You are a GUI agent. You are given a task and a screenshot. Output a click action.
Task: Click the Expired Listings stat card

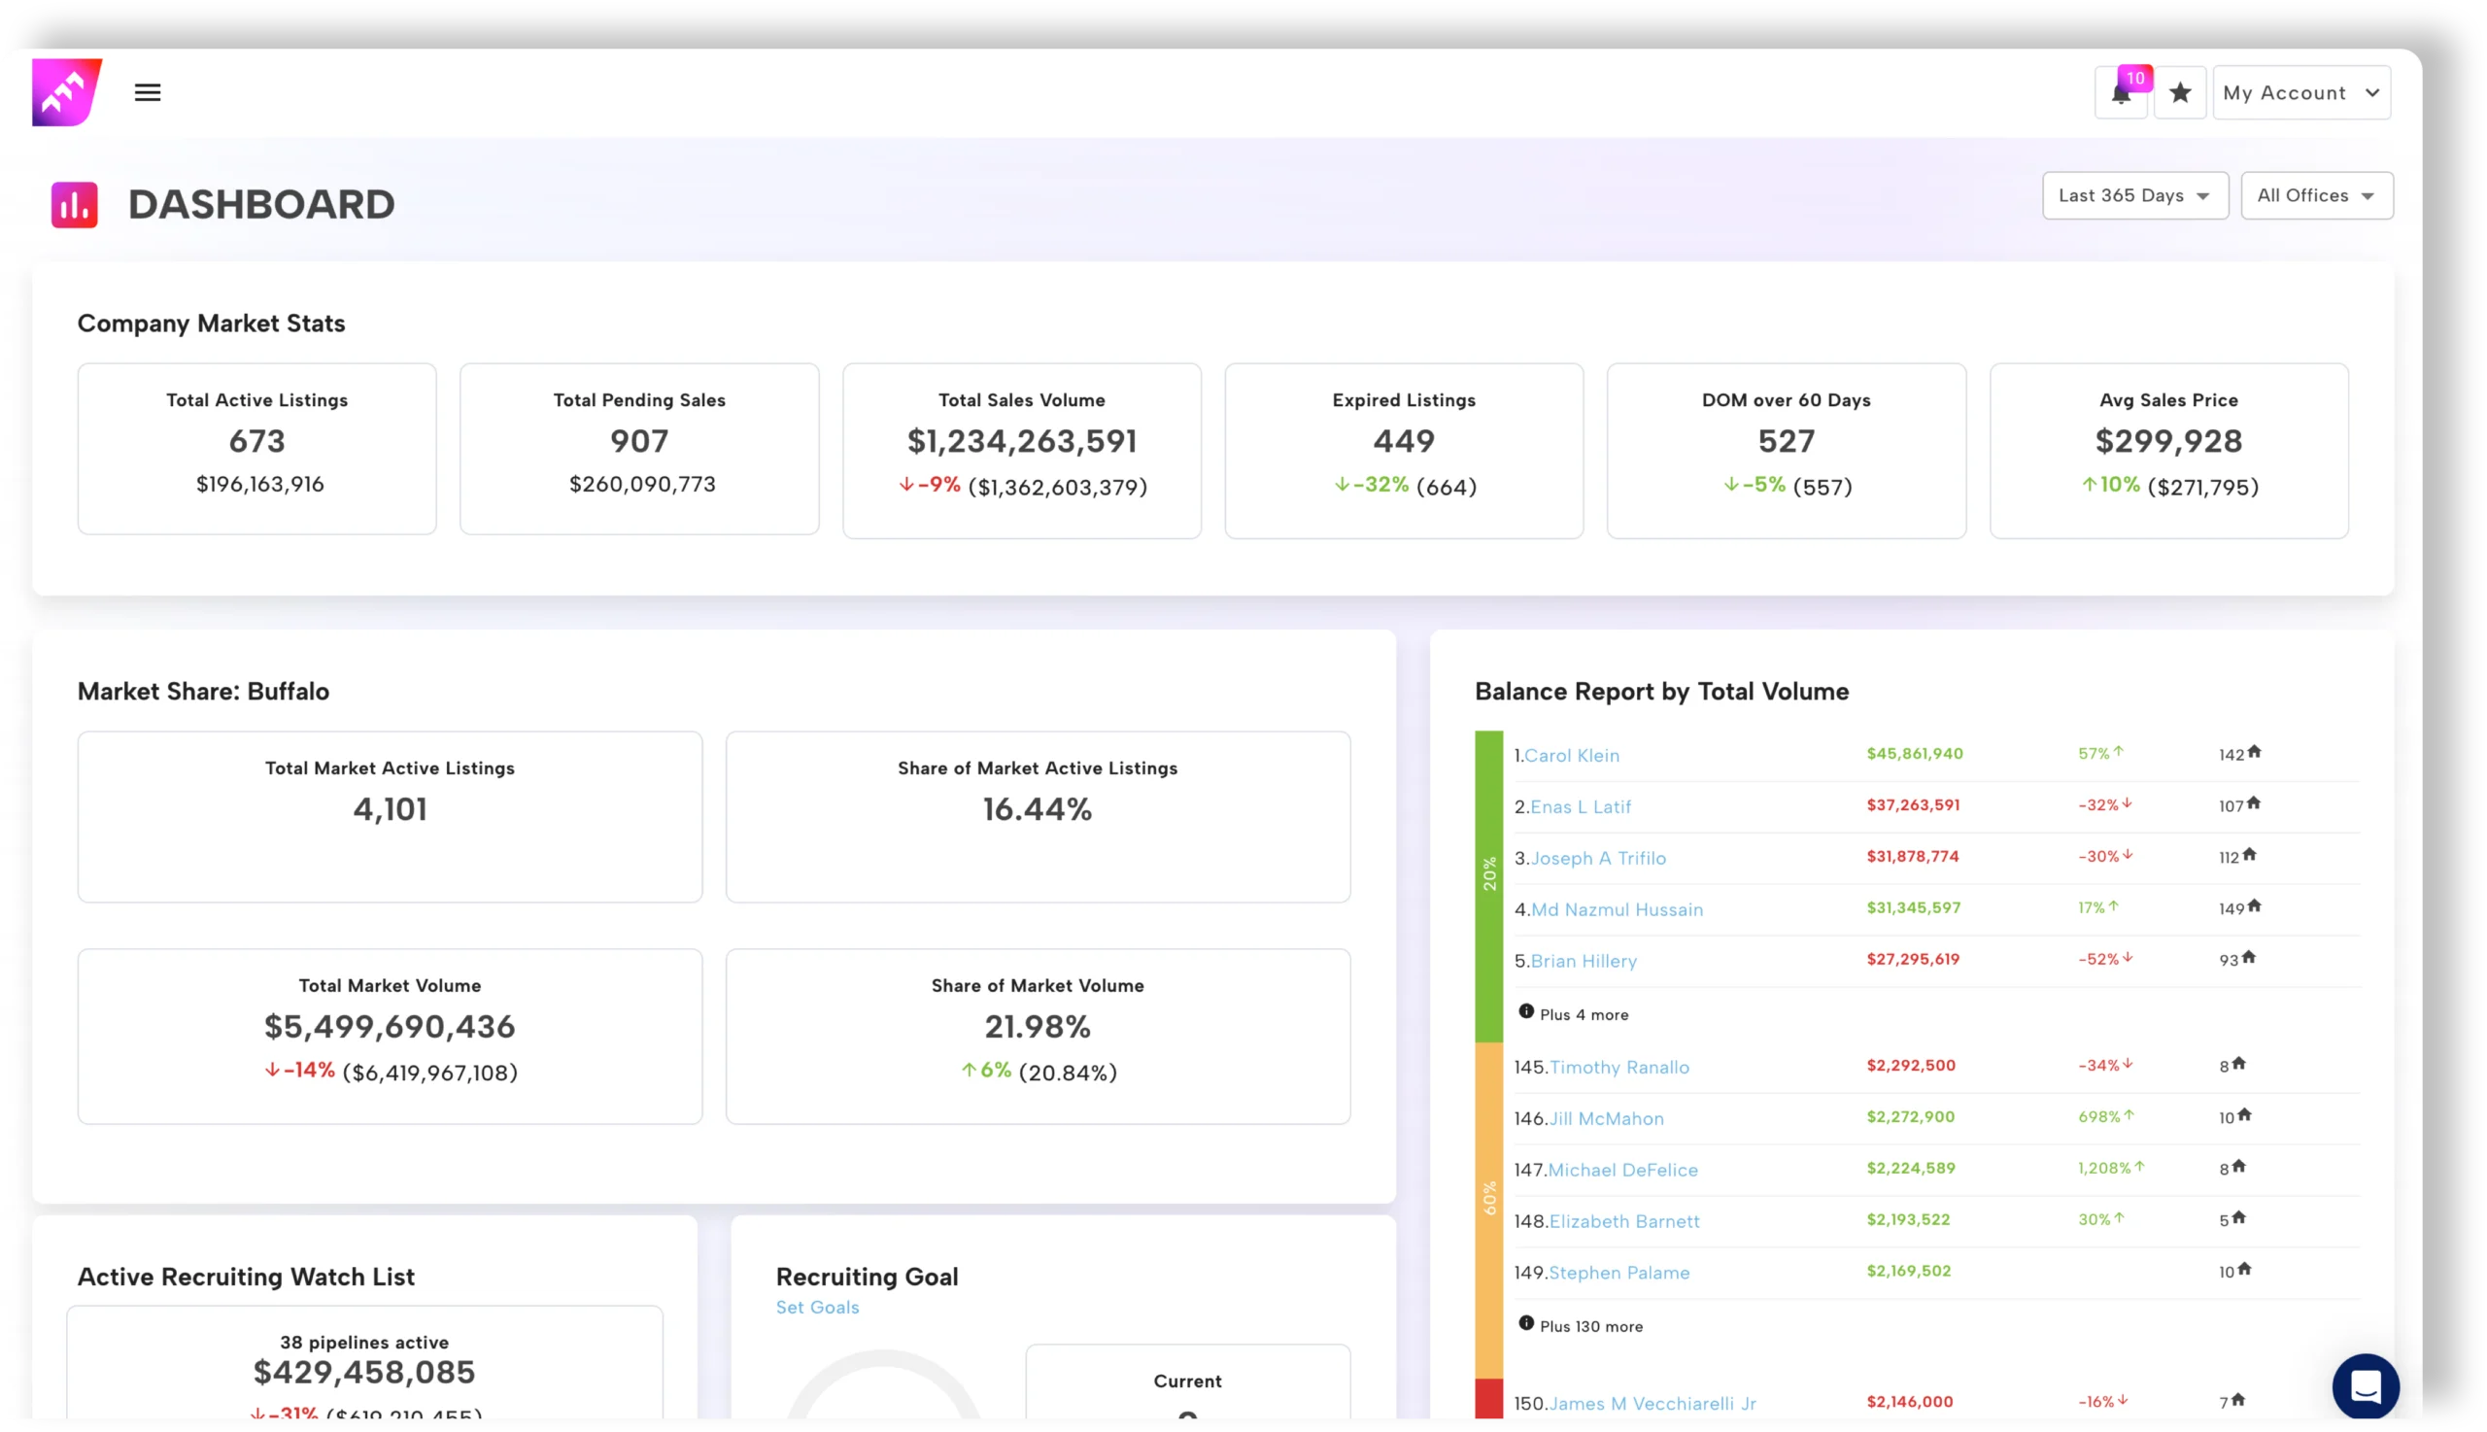[1403, 451]
